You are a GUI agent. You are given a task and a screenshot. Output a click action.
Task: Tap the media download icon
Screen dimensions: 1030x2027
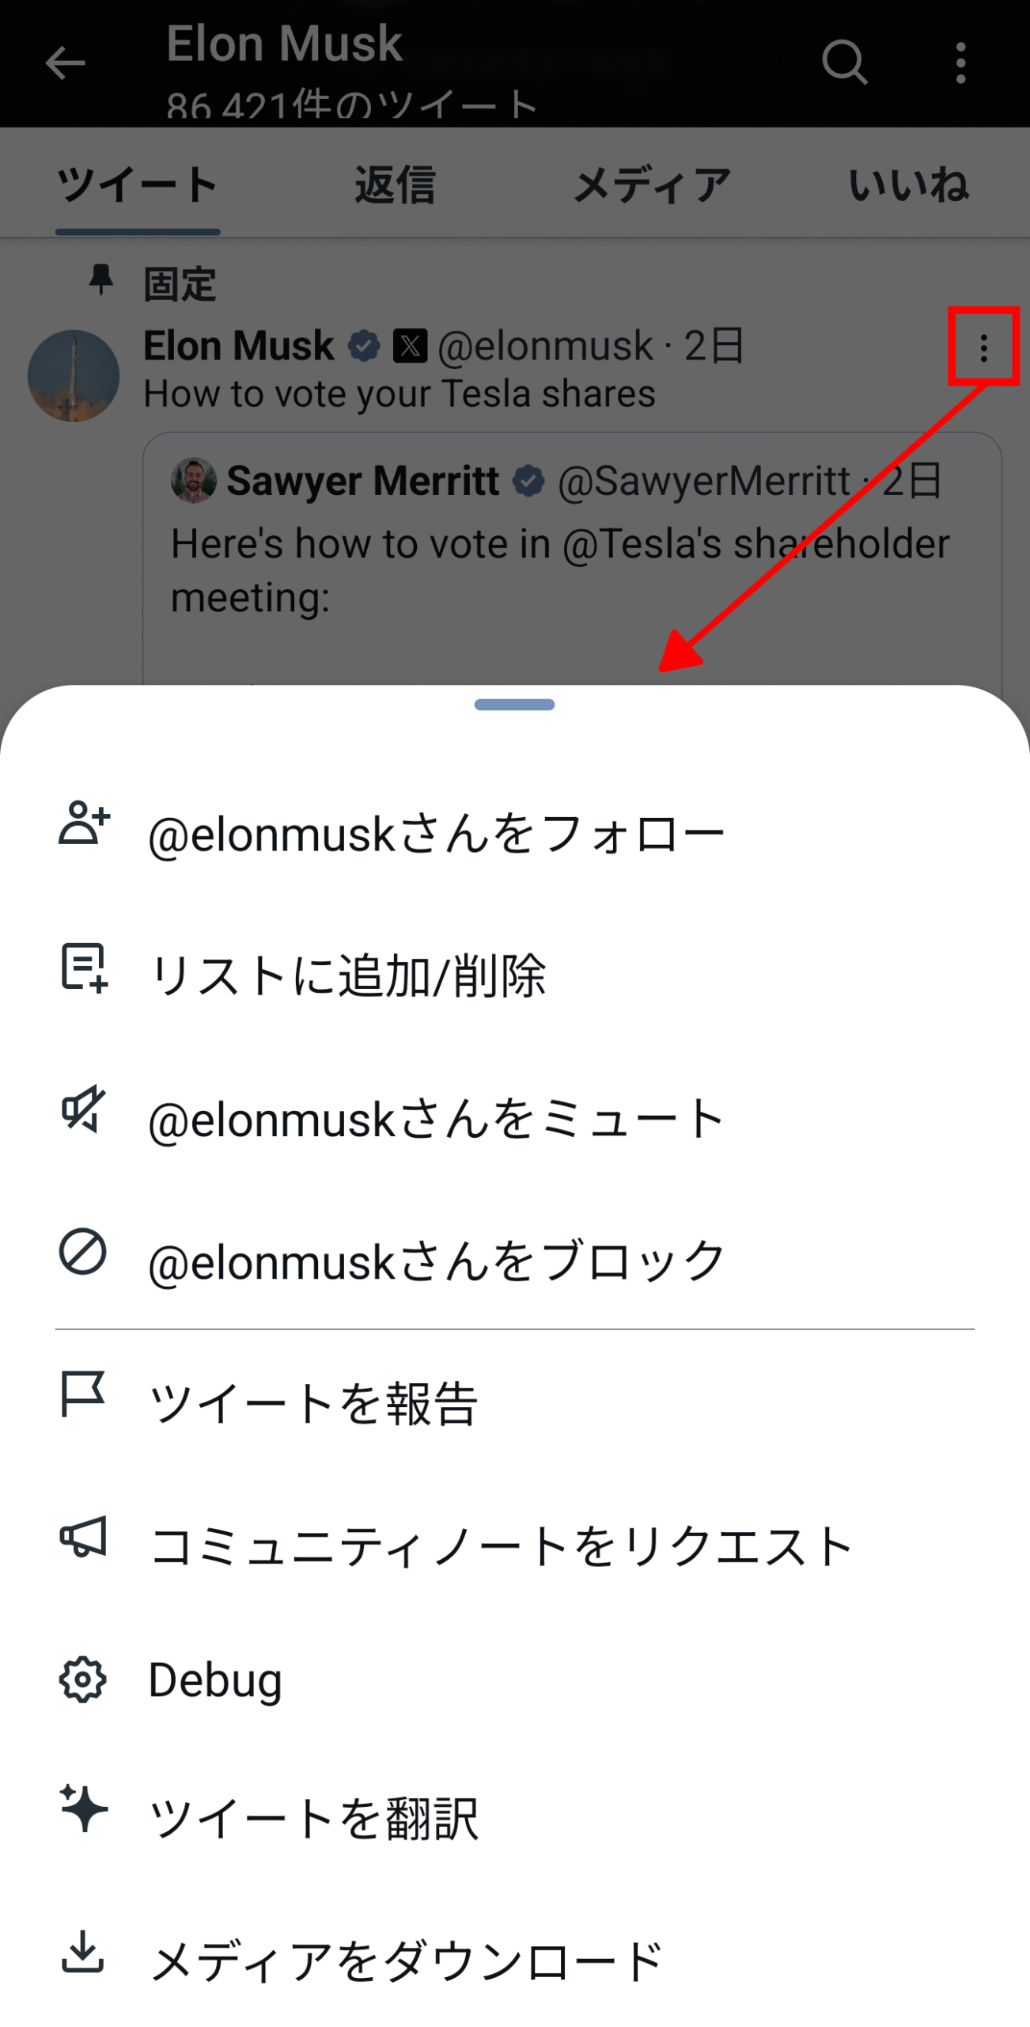tap(83, 1952)
